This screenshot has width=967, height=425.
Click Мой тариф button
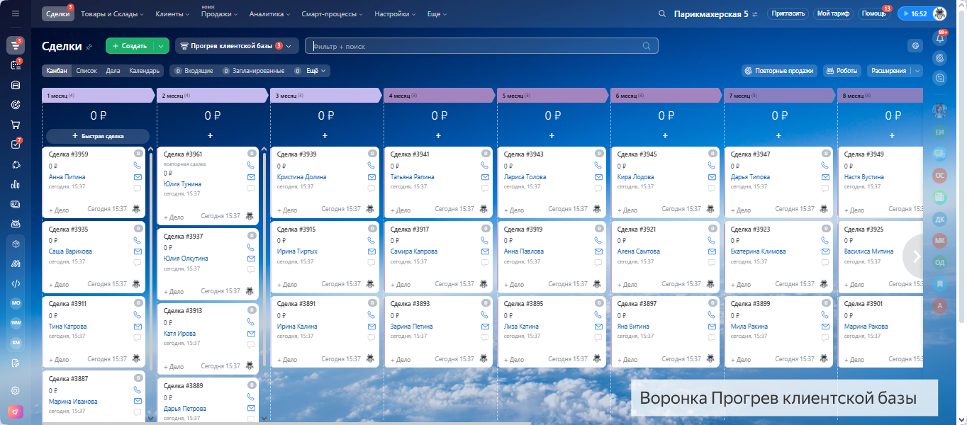pos(833,13)
